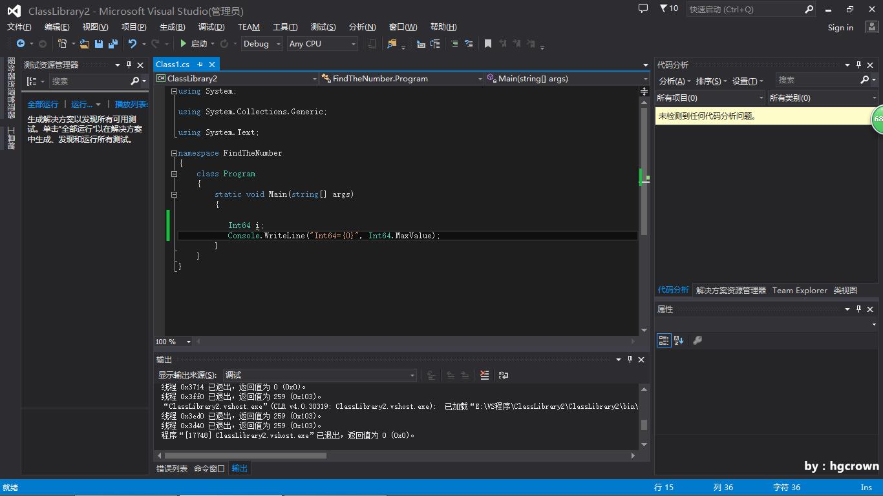This screenshot has width=883, height=496.
Task: Click the save all files icon
Action: tap(113, 43)
